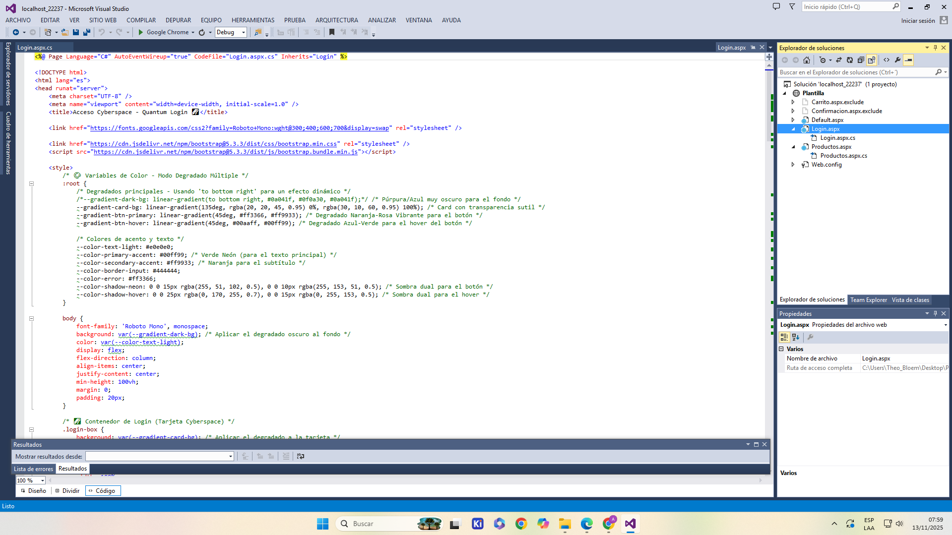Open Google Chrome from the Windows taskbar
Image resolution: width=952 pixels, height=535 pixels.
(x=521, y=524)
